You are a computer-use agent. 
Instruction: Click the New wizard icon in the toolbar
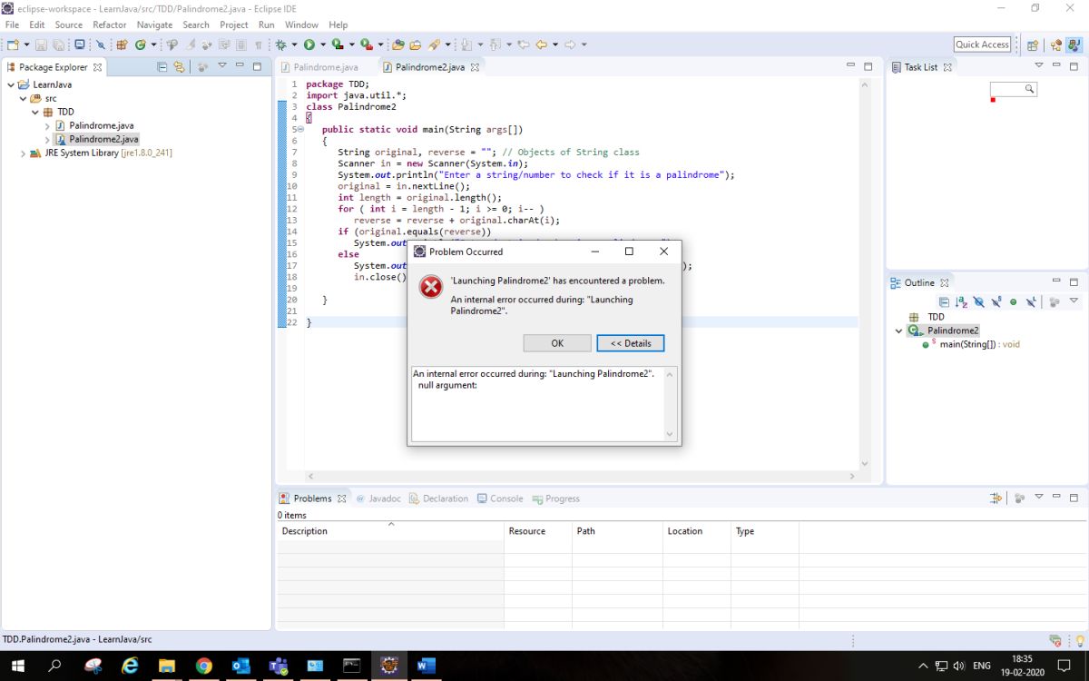click(13, 44)
